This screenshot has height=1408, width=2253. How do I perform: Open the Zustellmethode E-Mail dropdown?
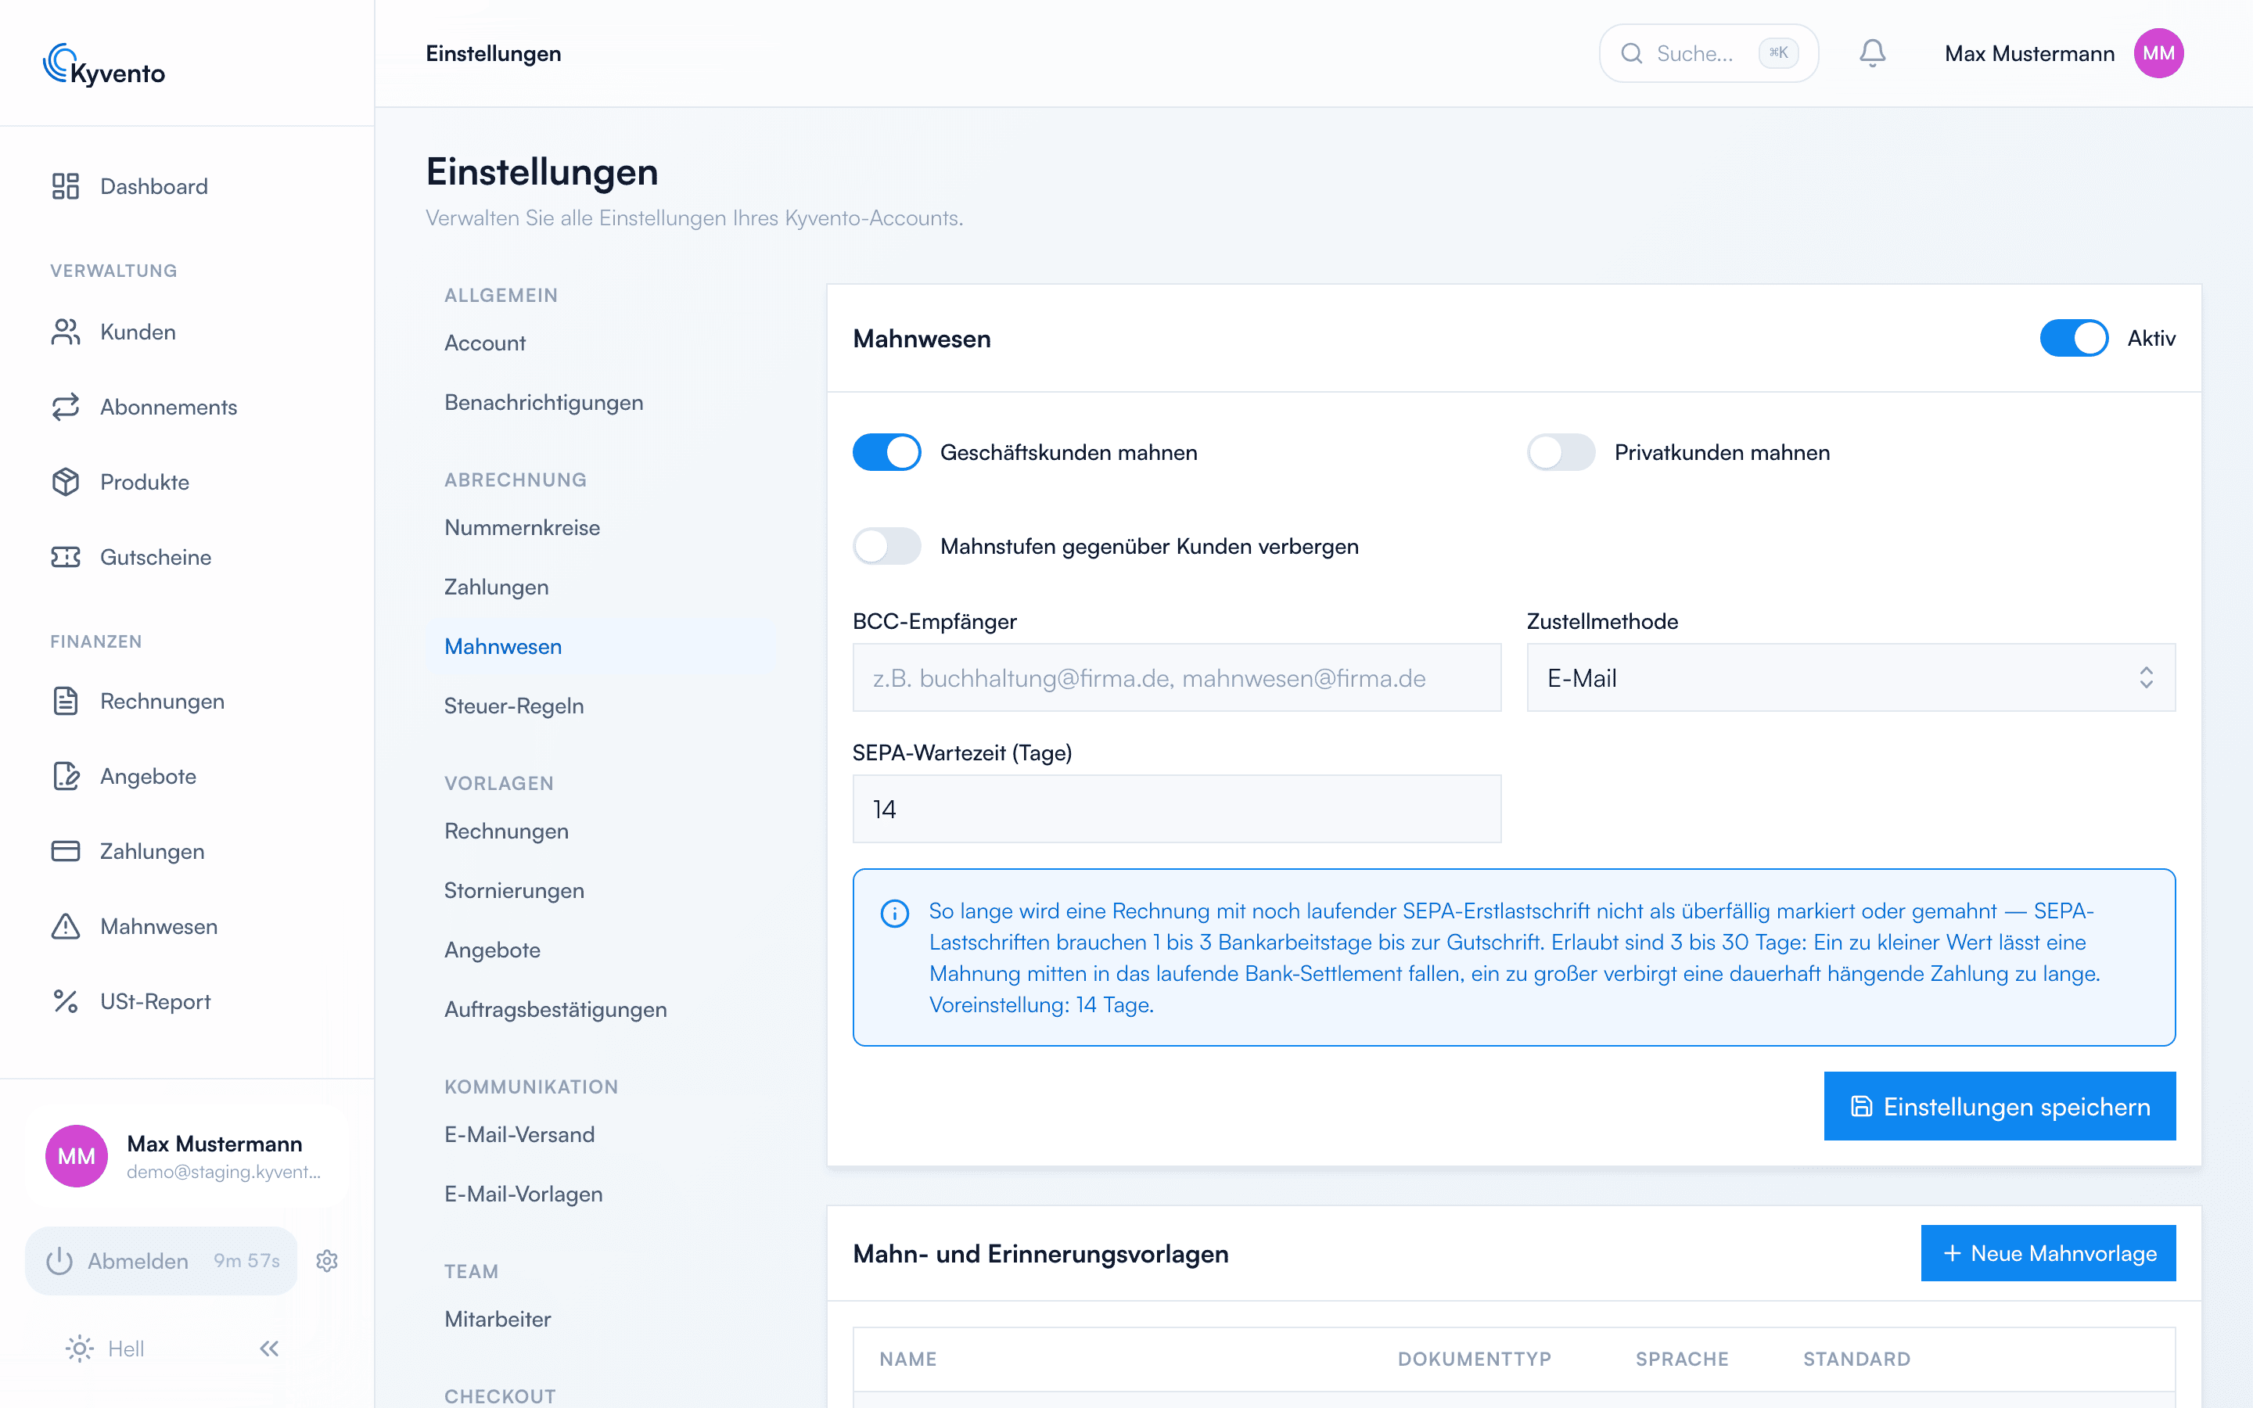click(x=1850, y=678)
